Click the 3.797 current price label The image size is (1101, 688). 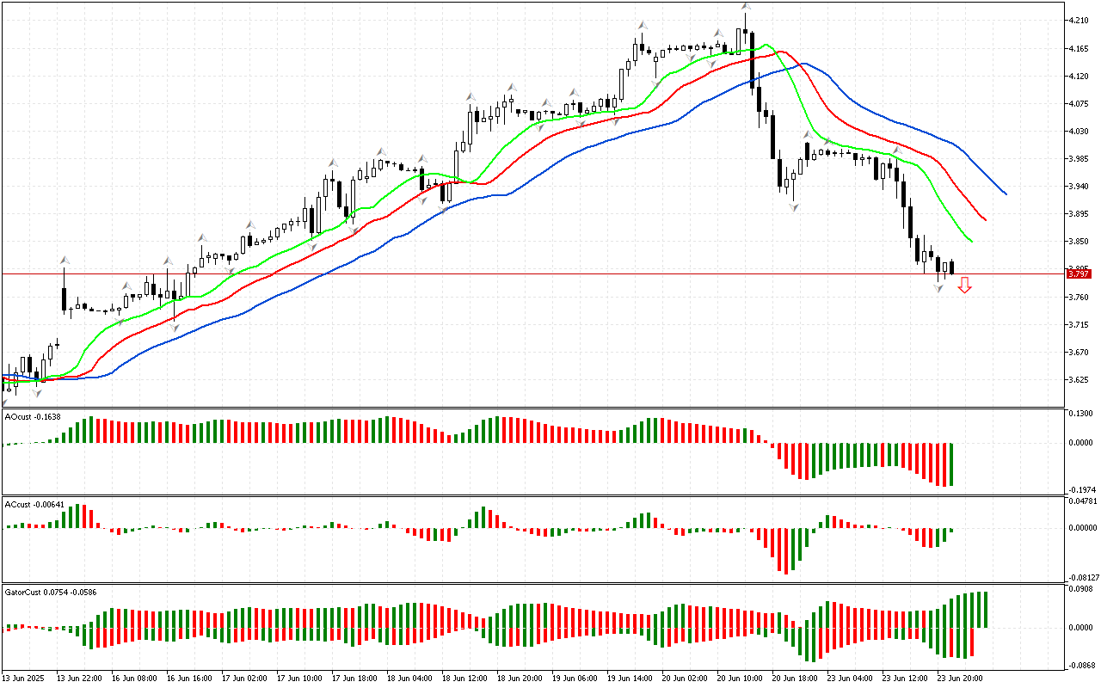(x=1078, y=274)
